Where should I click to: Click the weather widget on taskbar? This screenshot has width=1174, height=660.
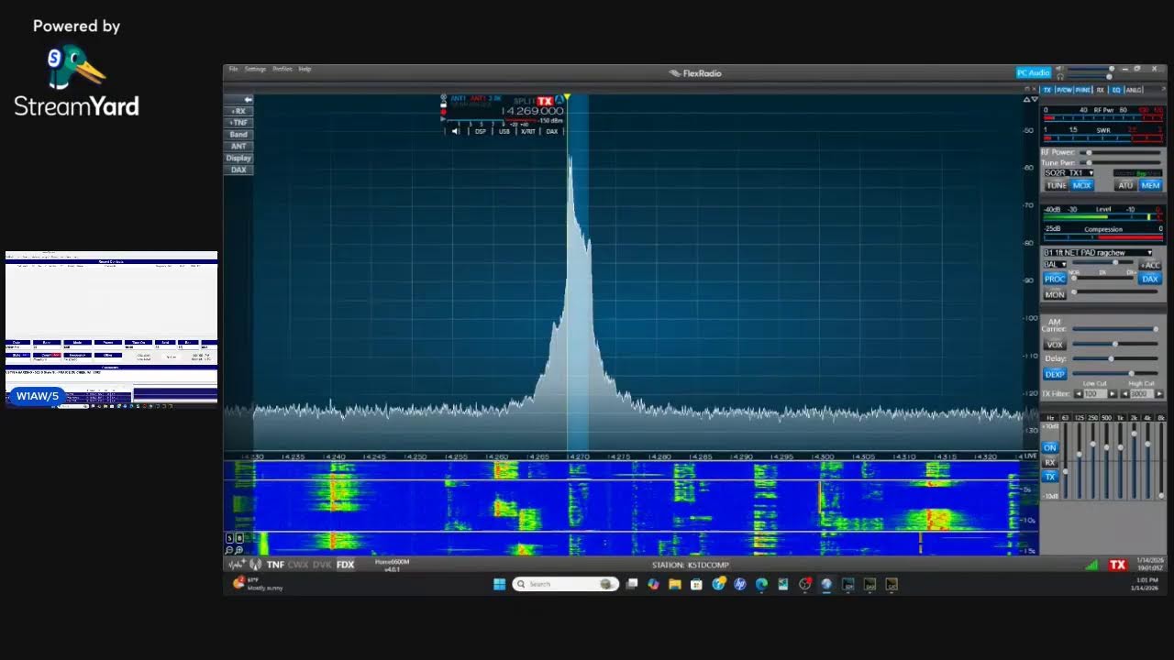(259, 583)
